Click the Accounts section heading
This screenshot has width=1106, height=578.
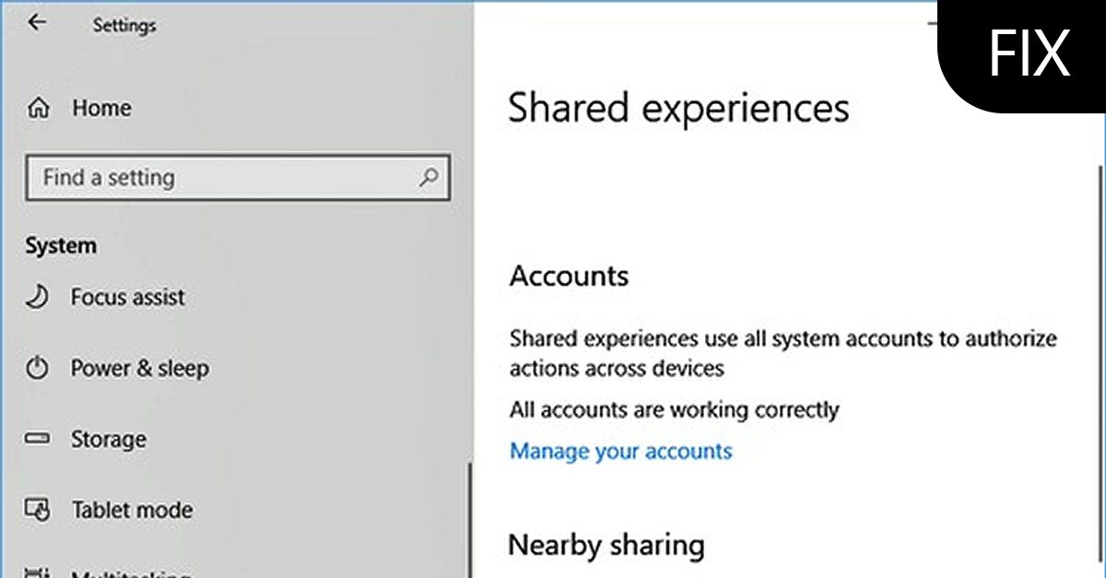click(569, 276)
